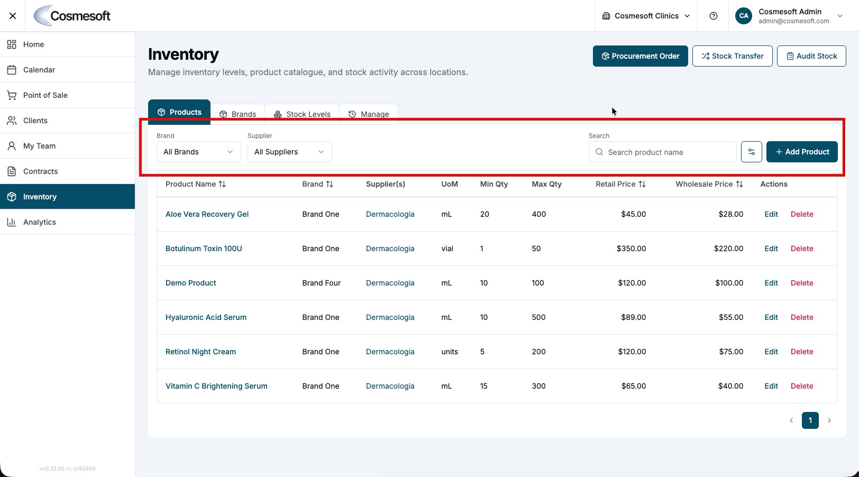Image resolution: width=859 pixels, height=477 pixels.
Task: Close the sidebar with the X icon
Action: click(x=13, y=16)
